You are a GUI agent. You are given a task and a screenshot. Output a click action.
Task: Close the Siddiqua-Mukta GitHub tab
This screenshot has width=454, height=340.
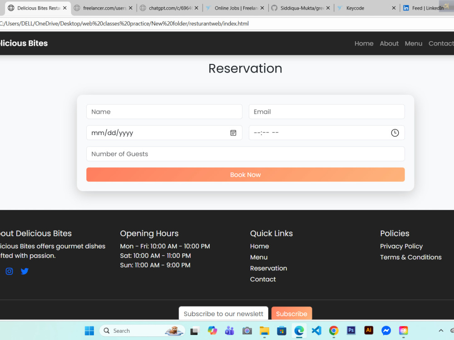click(328, 8)
